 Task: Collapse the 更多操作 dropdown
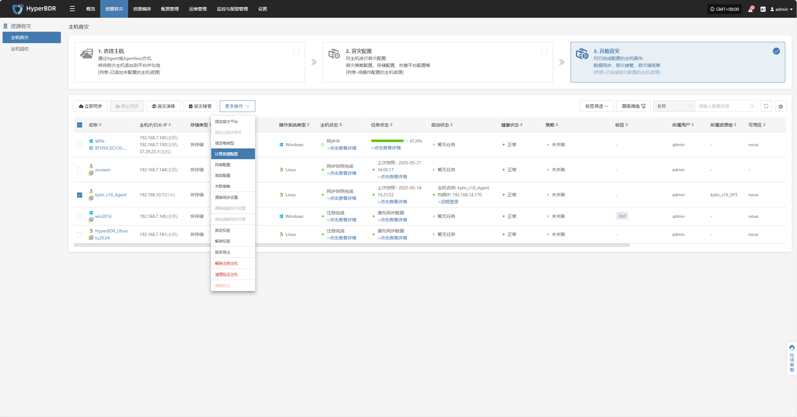point(238,106)
